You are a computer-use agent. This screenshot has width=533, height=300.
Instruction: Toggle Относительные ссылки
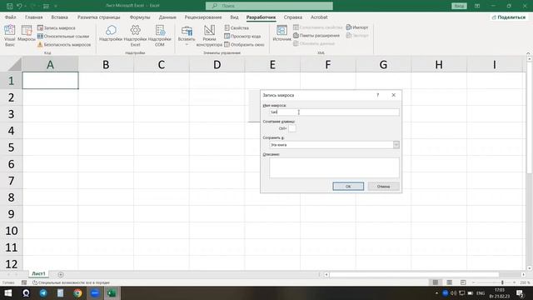[x=63, y=36]
